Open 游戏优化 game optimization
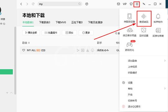Screen dimensions: 168x112 coord(129,46)
